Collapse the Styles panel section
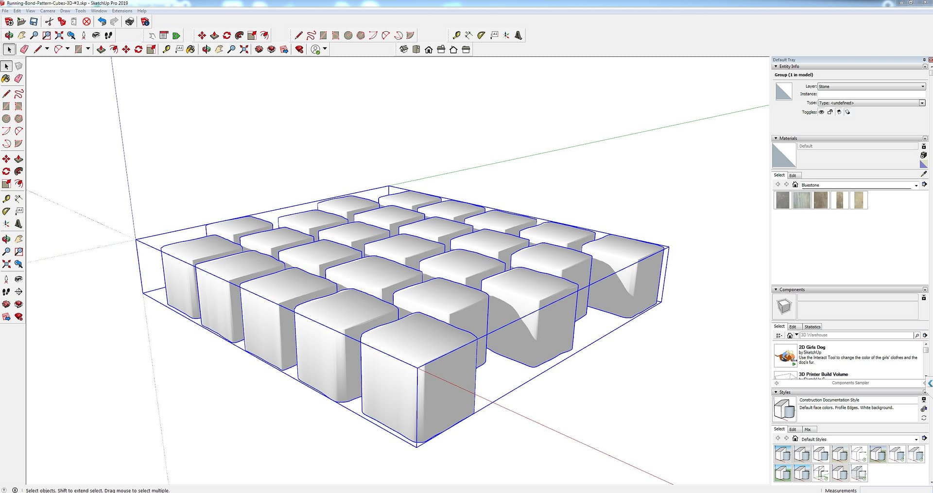The height and width of the screenshot is (493, 933). pyautogui.click(x=776, y=392)
